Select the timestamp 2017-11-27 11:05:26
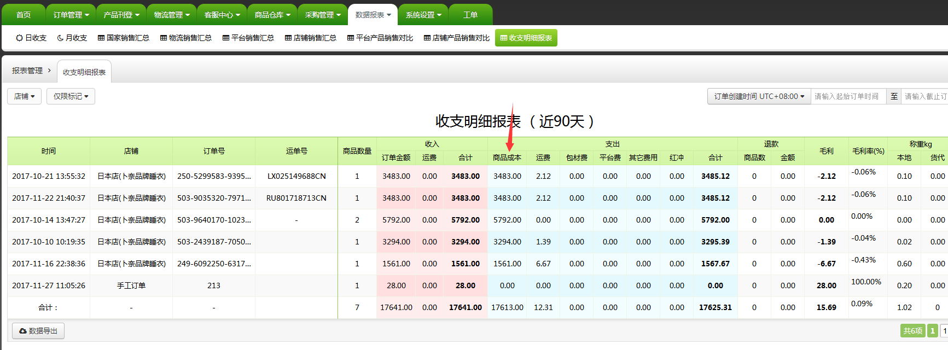The width and height of the screenshot is (948, 350). click(49, 285)
